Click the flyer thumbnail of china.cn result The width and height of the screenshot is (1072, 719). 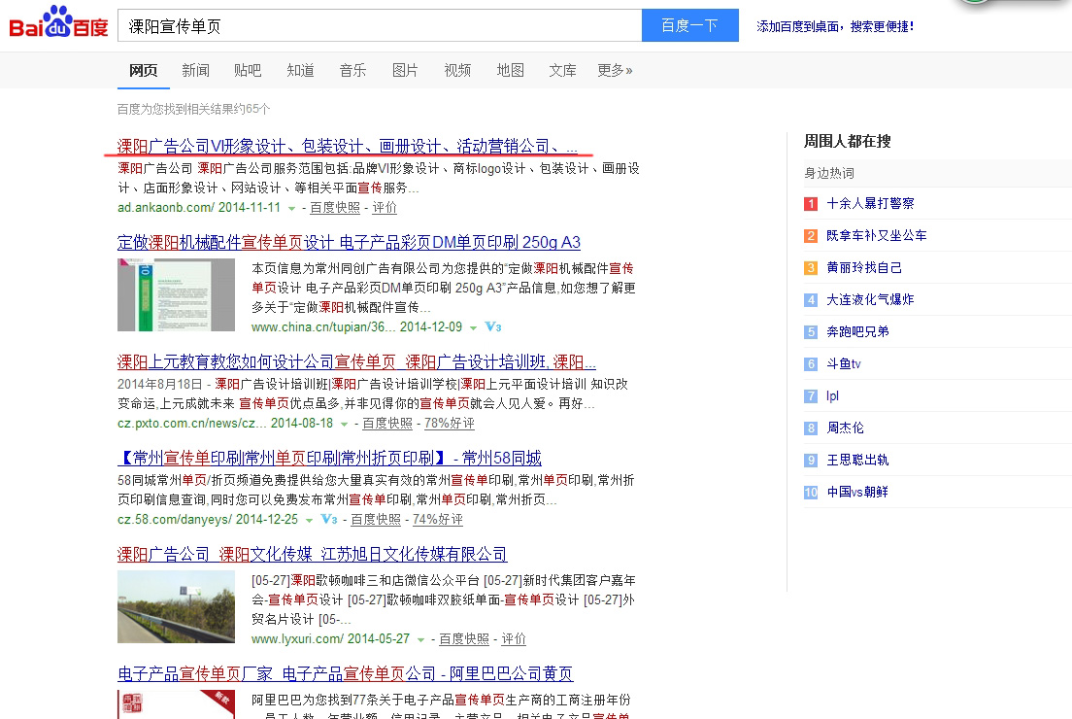(176, 294)
